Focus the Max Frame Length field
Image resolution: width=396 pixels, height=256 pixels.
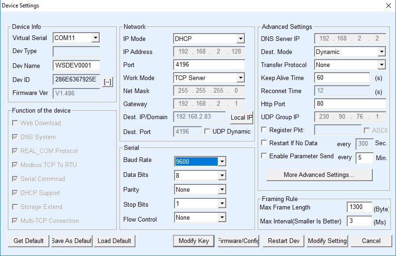(359, 207)
